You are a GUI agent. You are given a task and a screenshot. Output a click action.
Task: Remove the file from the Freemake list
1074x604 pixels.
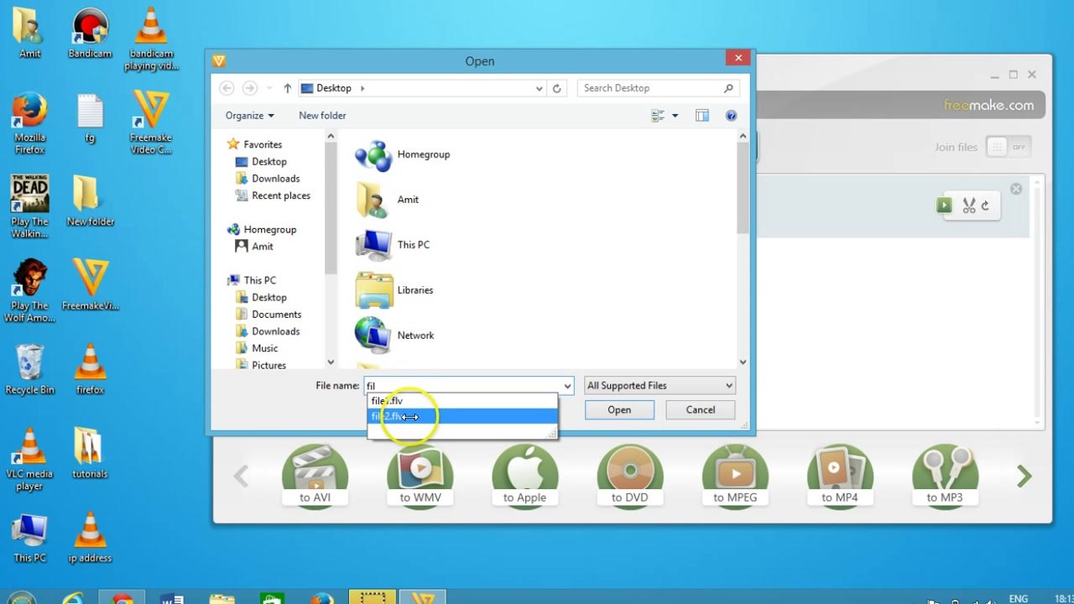click(1016, 189)
